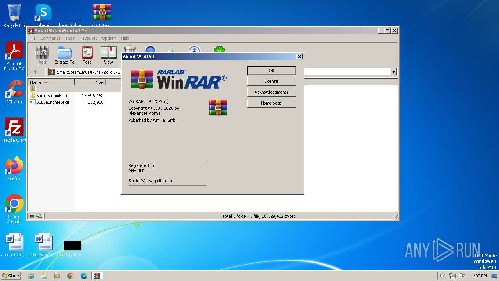Image resolution: width=499 pixels, height=281 pixels.
Task: Open the Favorites menu
Action: click(x=88, y=38)
